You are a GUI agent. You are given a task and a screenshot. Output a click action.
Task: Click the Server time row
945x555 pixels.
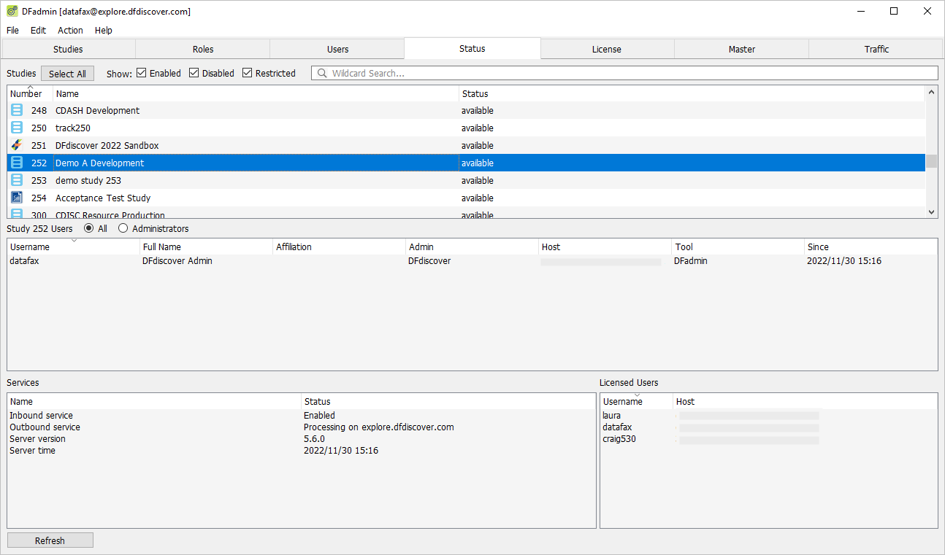click(x=302, y=450)
